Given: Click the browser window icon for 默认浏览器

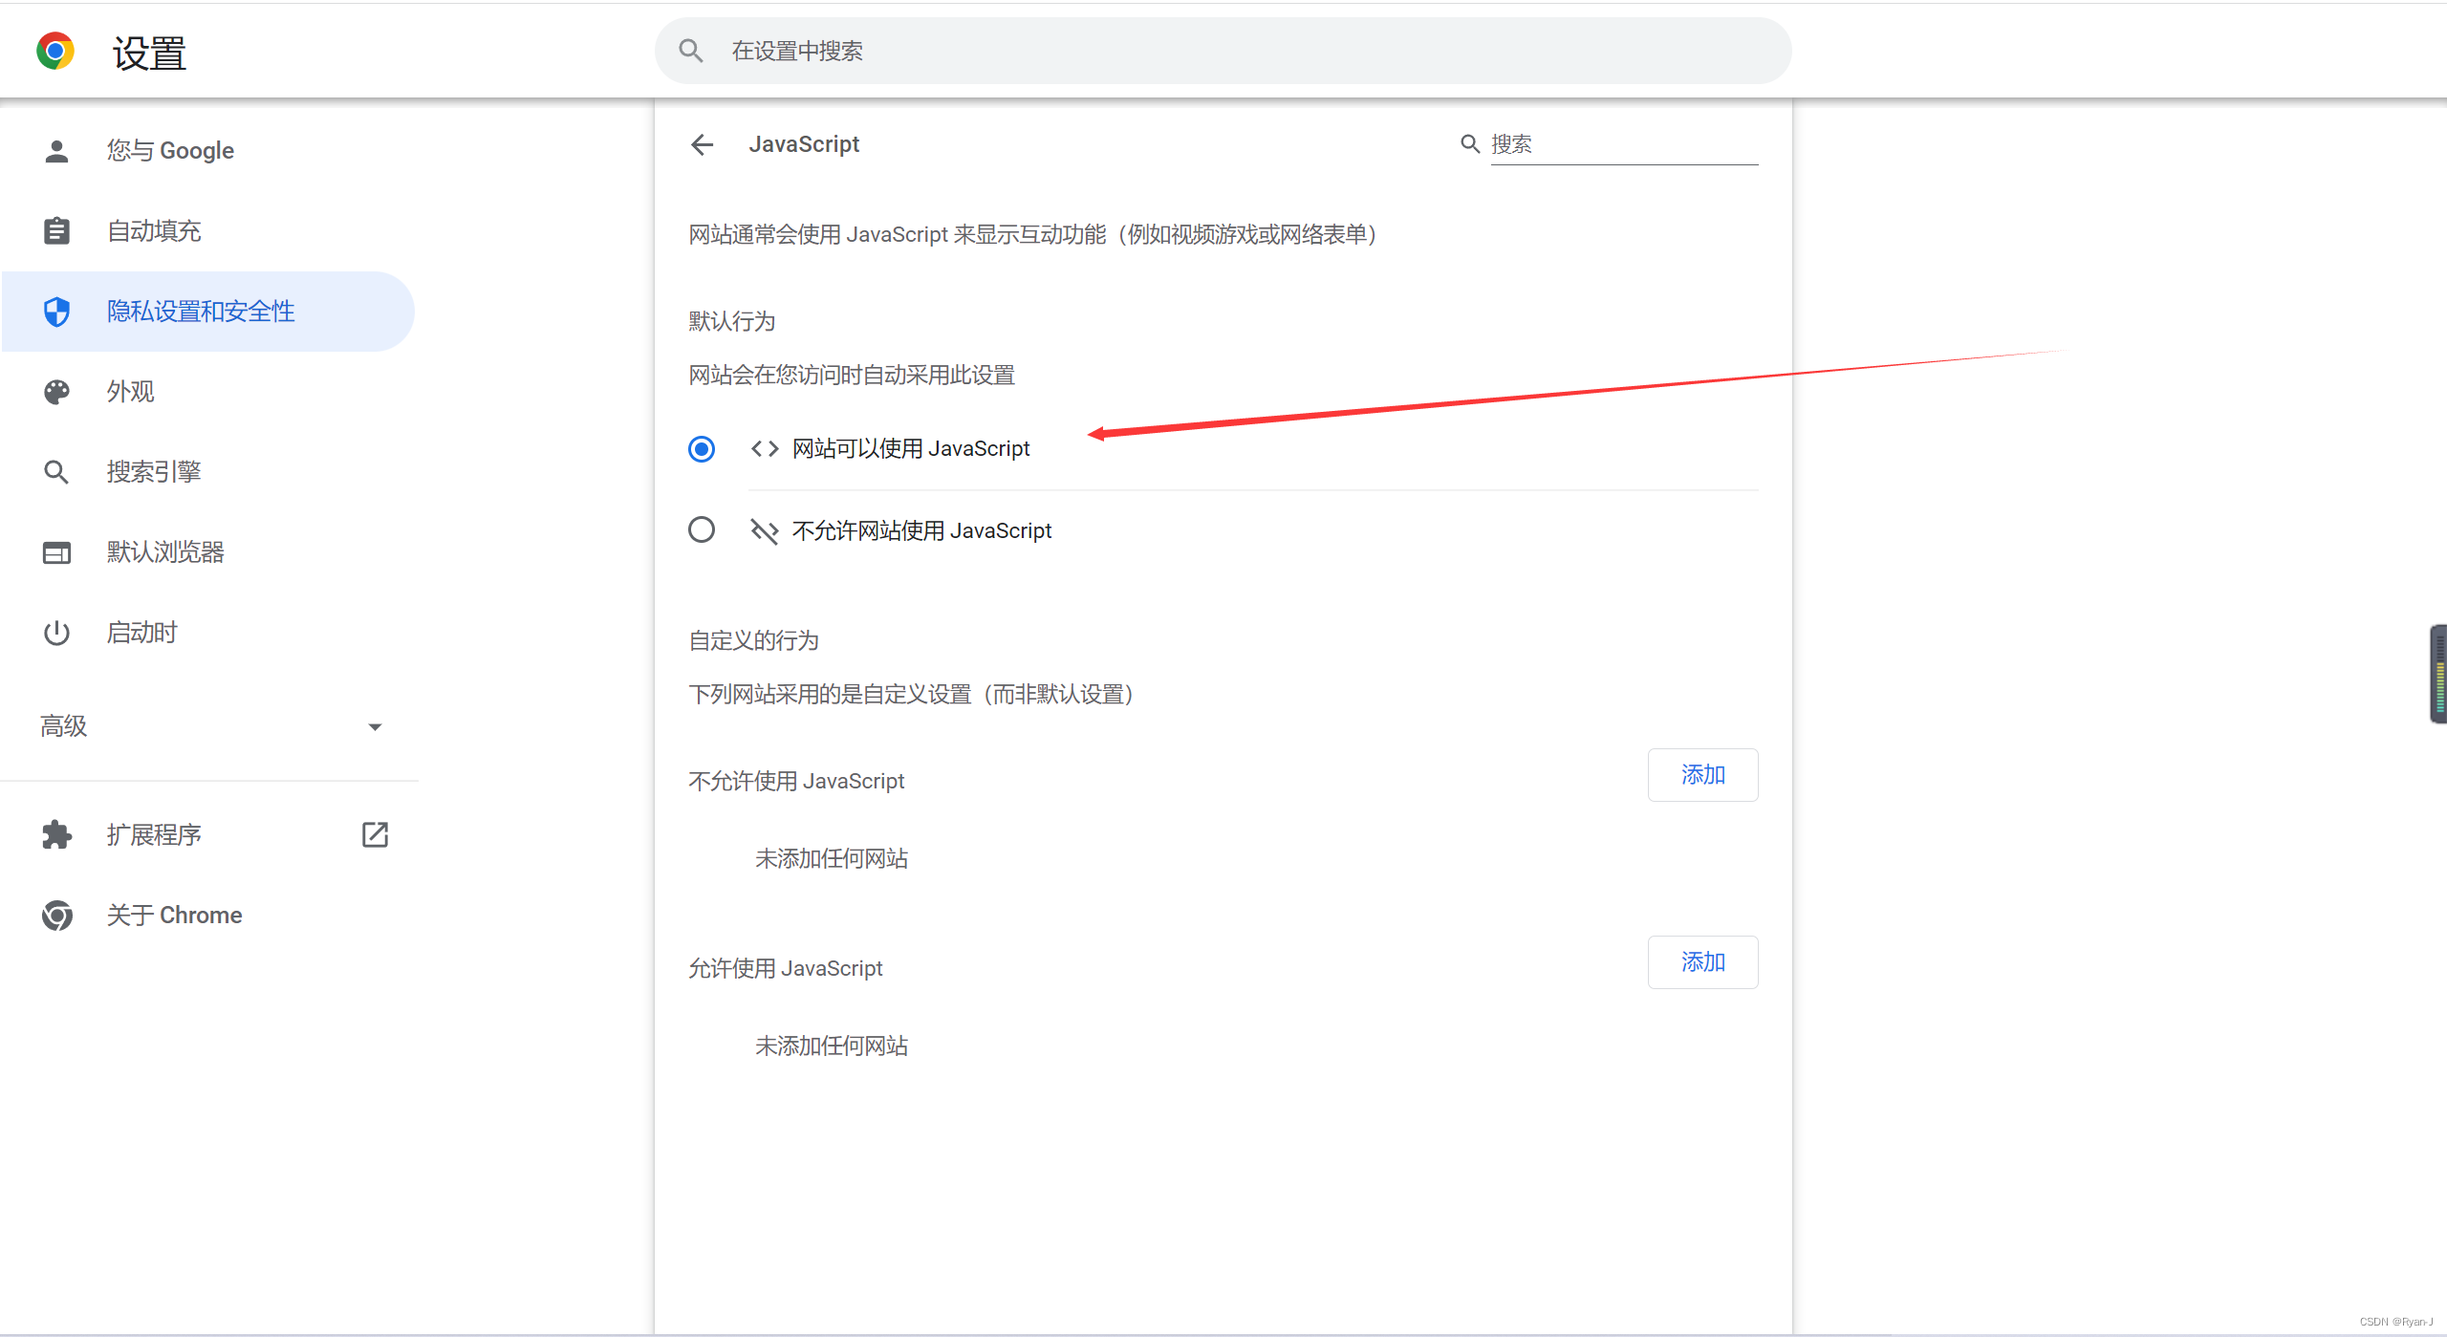Looking at the screenshot, I should [56, 552].
